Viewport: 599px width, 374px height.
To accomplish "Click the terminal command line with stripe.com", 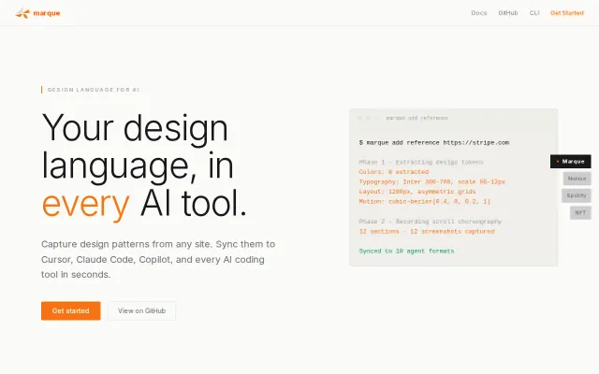I will pyautogui.click(x=434, y=143).
